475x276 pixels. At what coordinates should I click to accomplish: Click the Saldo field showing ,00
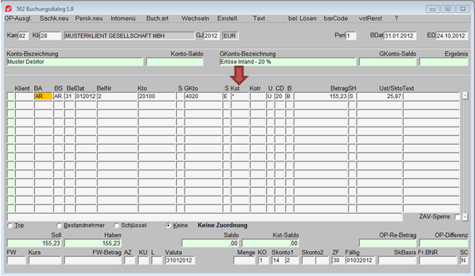[210, 243]
